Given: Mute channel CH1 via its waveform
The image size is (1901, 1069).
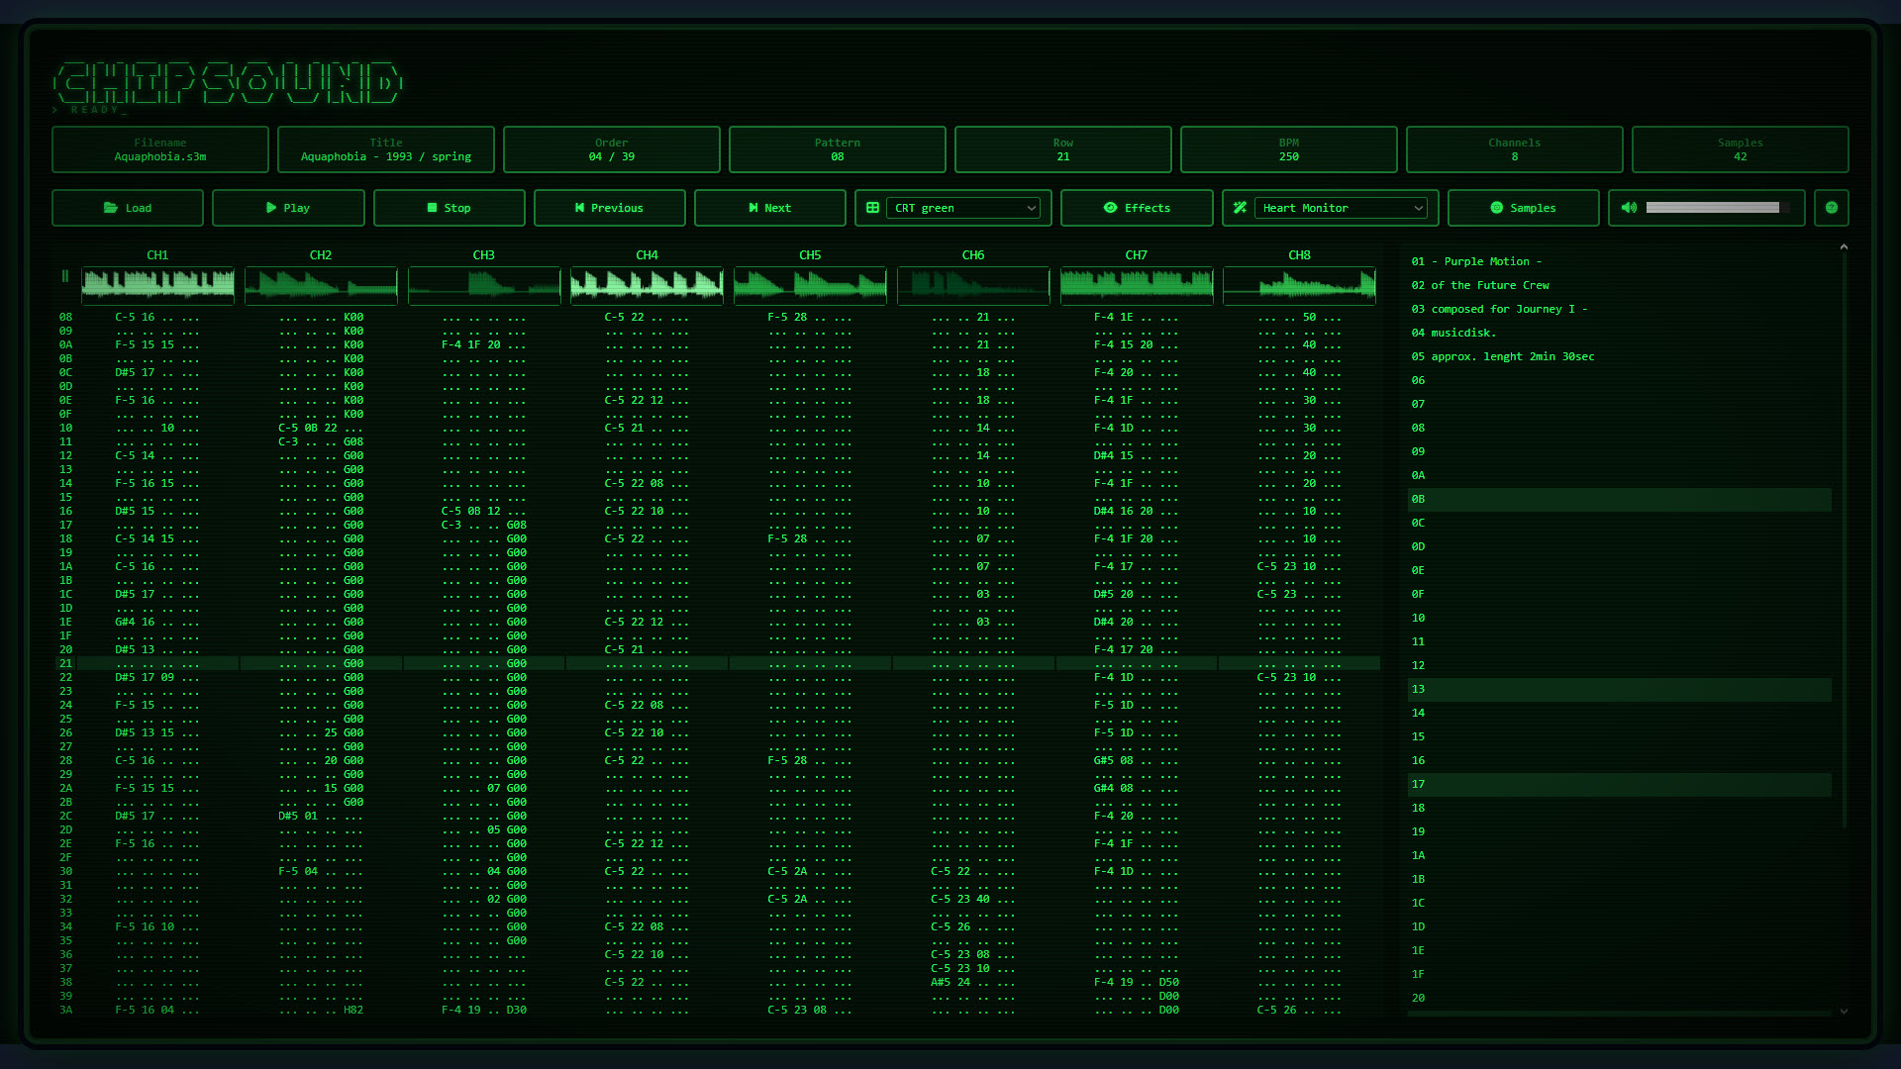Looking at the screenshot, I should coord(157,286).
